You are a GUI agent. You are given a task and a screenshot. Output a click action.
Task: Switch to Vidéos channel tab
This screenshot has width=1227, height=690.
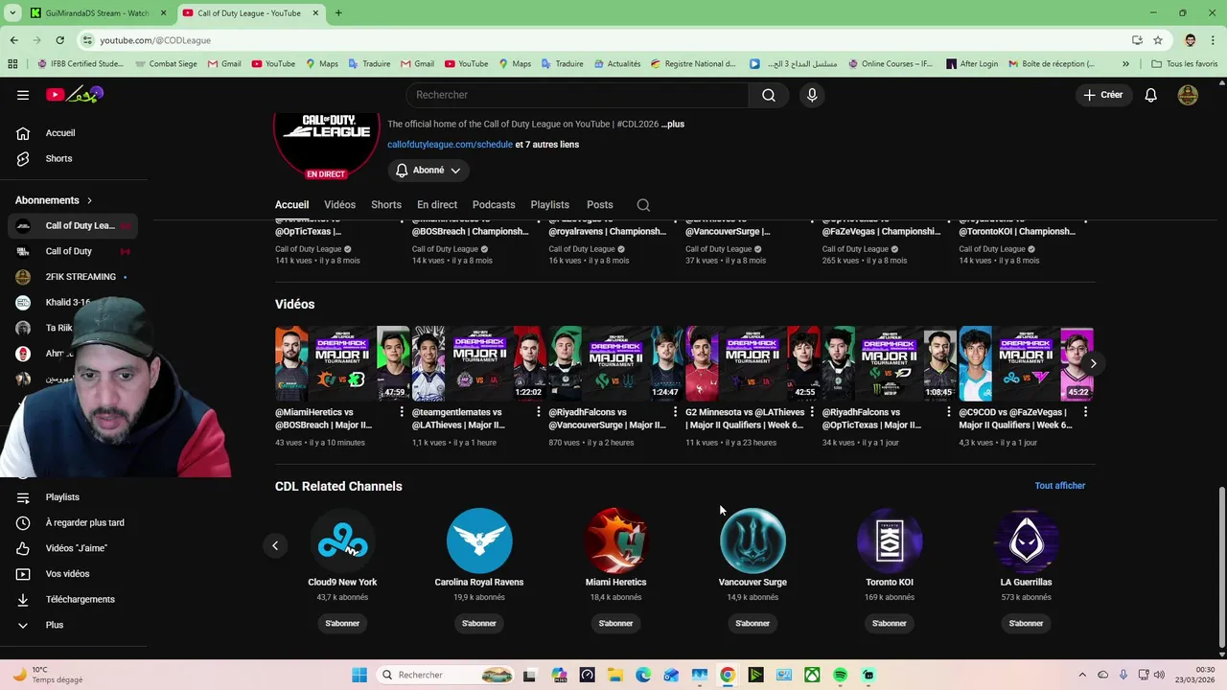[x=339, y=205]
